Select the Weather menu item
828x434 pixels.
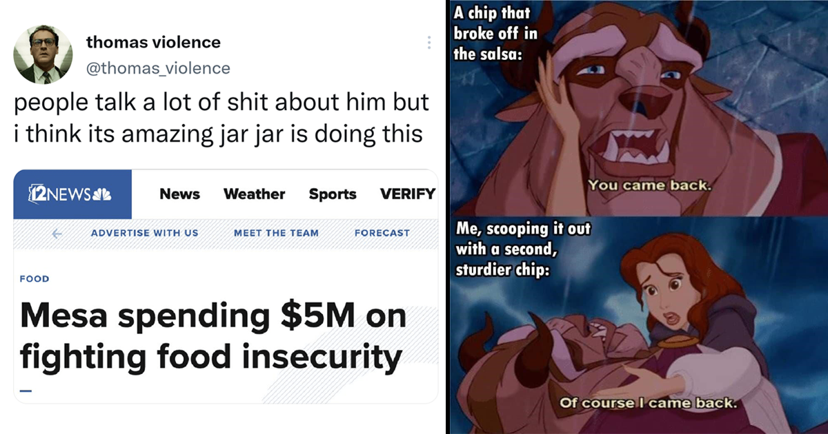(254, 194)
